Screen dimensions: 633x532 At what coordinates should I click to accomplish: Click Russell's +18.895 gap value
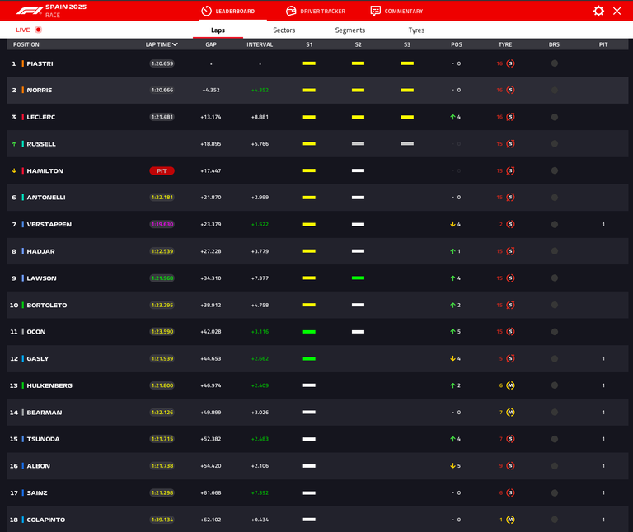211,144
